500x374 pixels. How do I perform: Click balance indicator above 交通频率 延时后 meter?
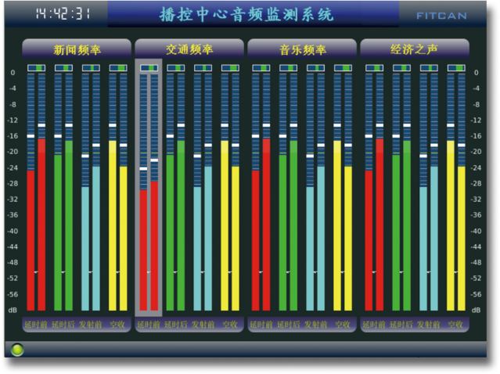coord(176,68)
